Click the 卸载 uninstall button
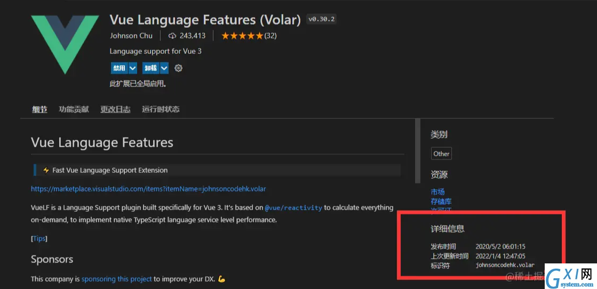597x289 pixels. (x=151, y=68)
